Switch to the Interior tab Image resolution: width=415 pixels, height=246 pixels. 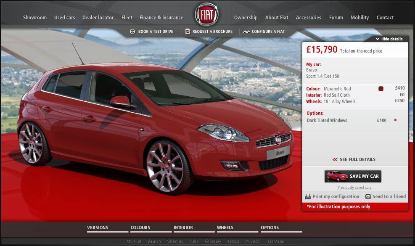[x=183, y=227]
